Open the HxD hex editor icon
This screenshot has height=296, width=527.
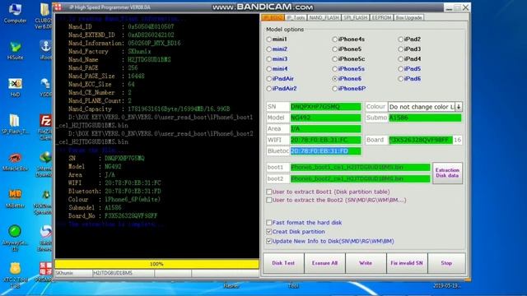tap(15, 88)
